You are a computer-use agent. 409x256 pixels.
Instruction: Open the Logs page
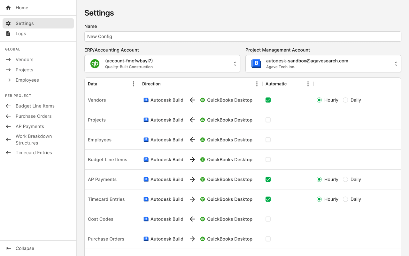click(x=38, y=34)
